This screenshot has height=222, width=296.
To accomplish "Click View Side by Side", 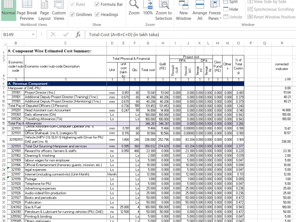I will click(267, 2).
